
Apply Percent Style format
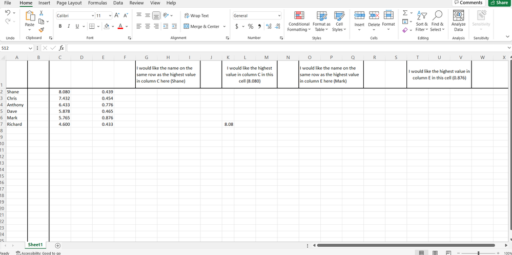(251, 26)
